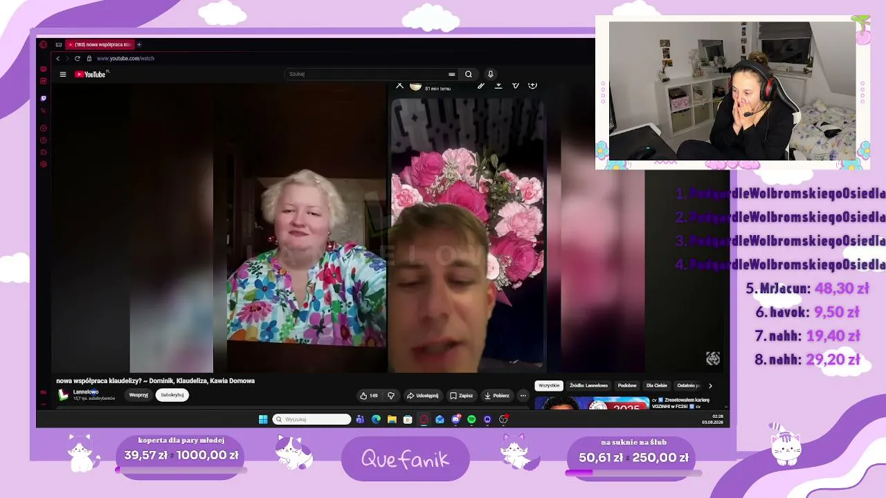The width and height of the screenshot is (886, 498).
Task: Click the Windows taskbar Wyszukaj search box
Action: tap(311, 419)
